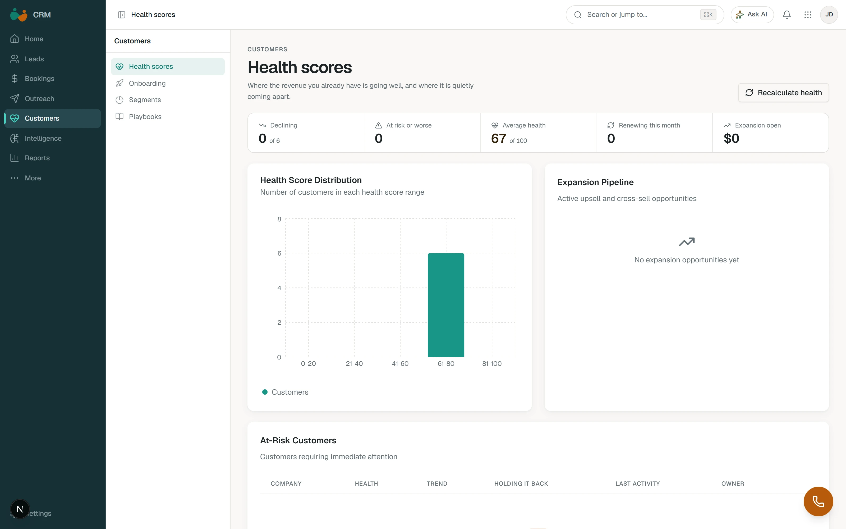Open the Onboarding sub-page
The image size is (846, 529).
[168, 83]
